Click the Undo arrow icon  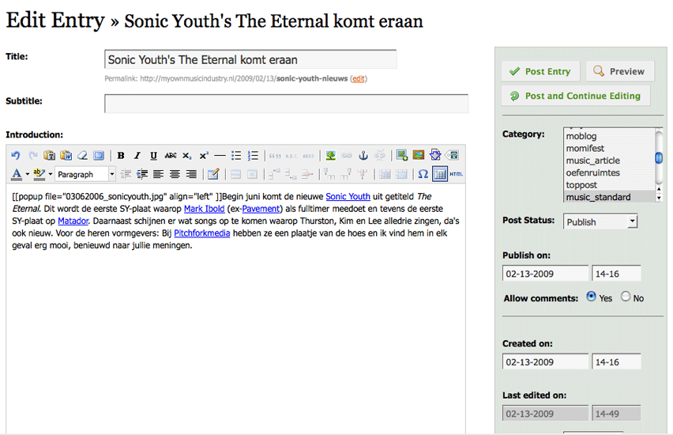(16, 155)
